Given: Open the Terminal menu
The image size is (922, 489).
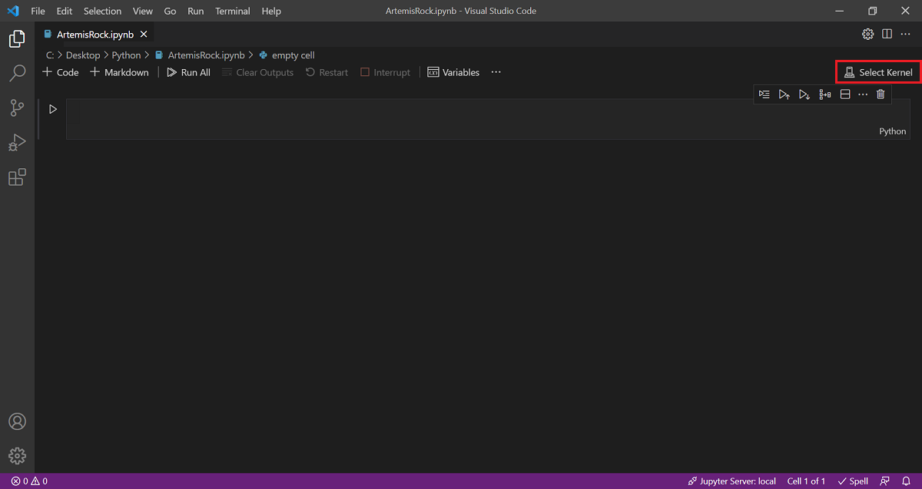Looking at the screenshot, I should (x=232, y=11).
